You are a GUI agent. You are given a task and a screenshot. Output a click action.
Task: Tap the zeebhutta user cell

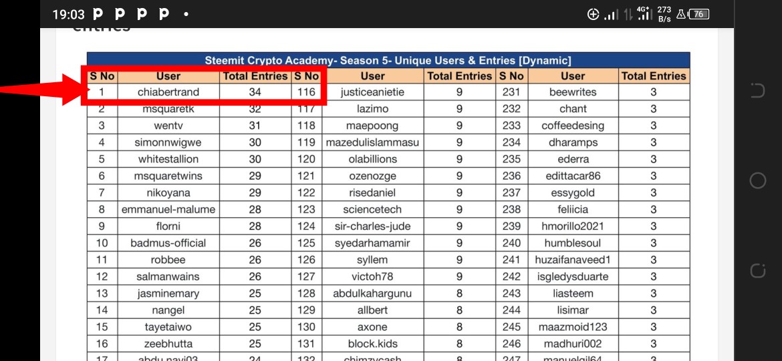168,344
